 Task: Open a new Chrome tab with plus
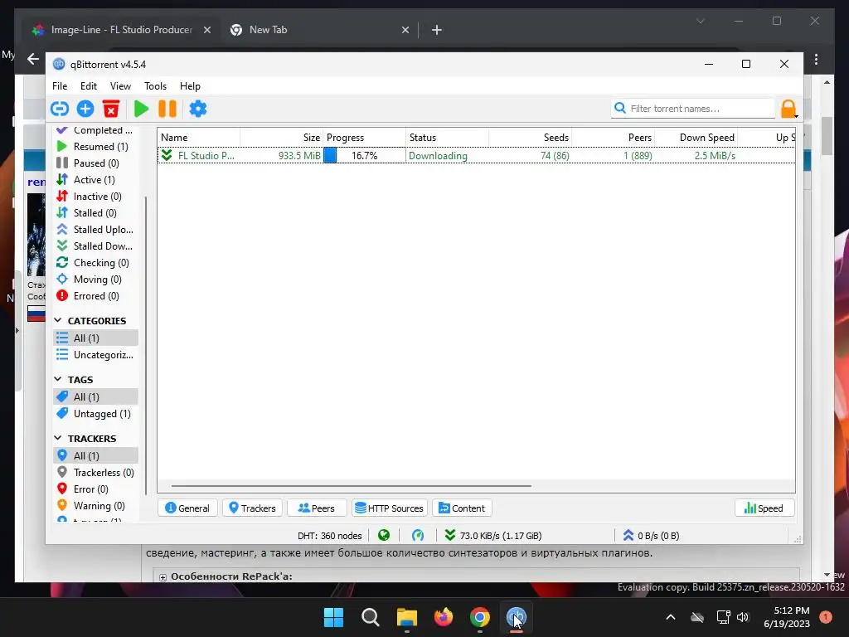[x=436, y=30]
